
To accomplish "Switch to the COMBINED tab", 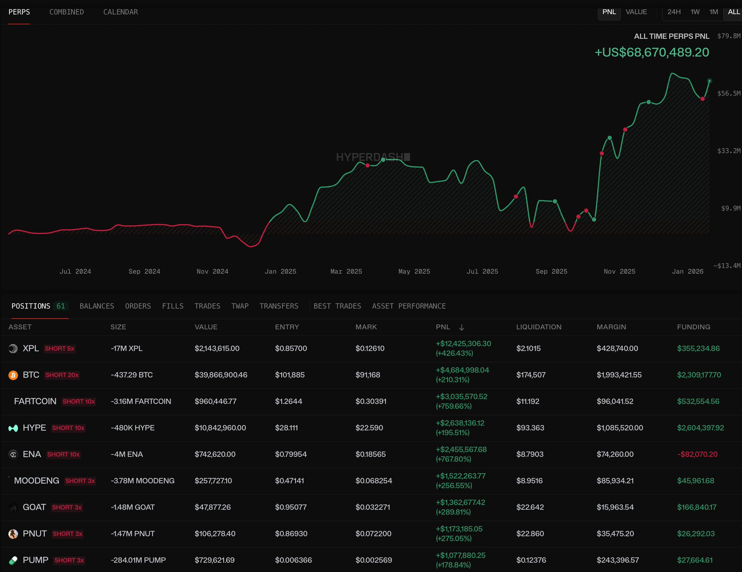I will pos(67,12).
